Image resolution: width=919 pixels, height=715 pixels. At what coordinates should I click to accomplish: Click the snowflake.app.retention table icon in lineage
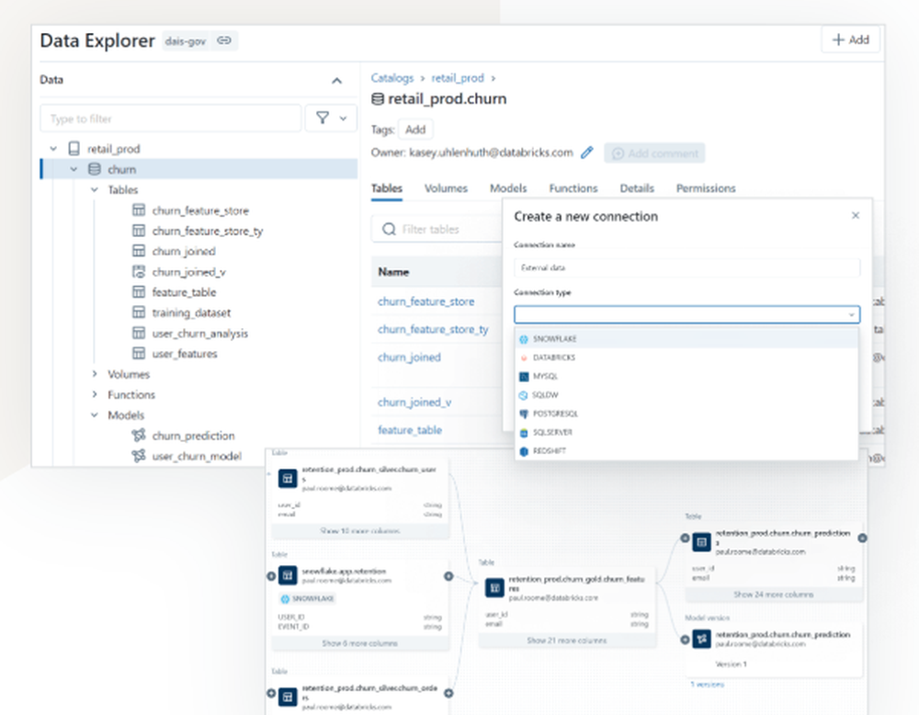pos(287,575)
